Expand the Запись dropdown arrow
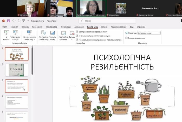This screenshot has height=122, width=182. pyautogui.click(x=72, y=39)
